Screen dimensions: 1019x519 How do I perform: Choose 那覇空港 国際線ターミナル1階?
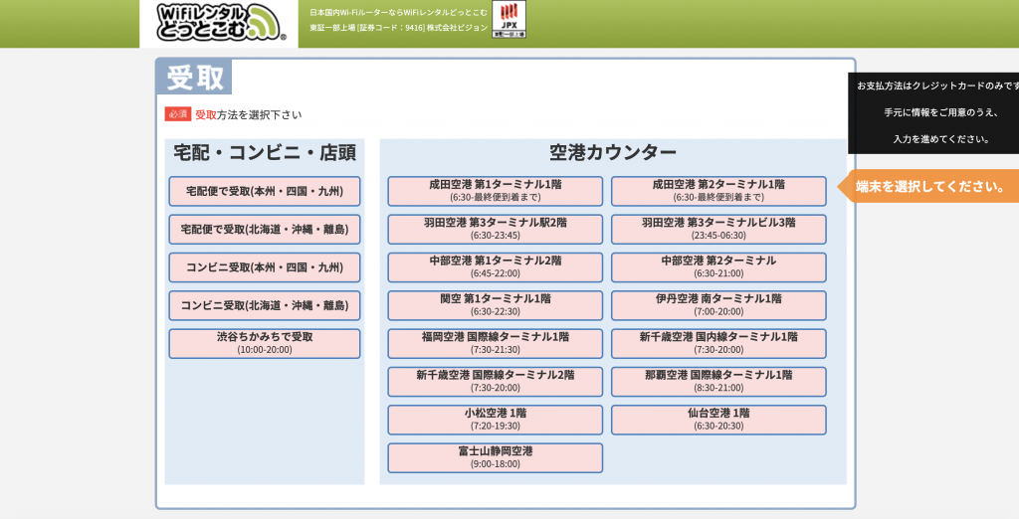[718, 381]
